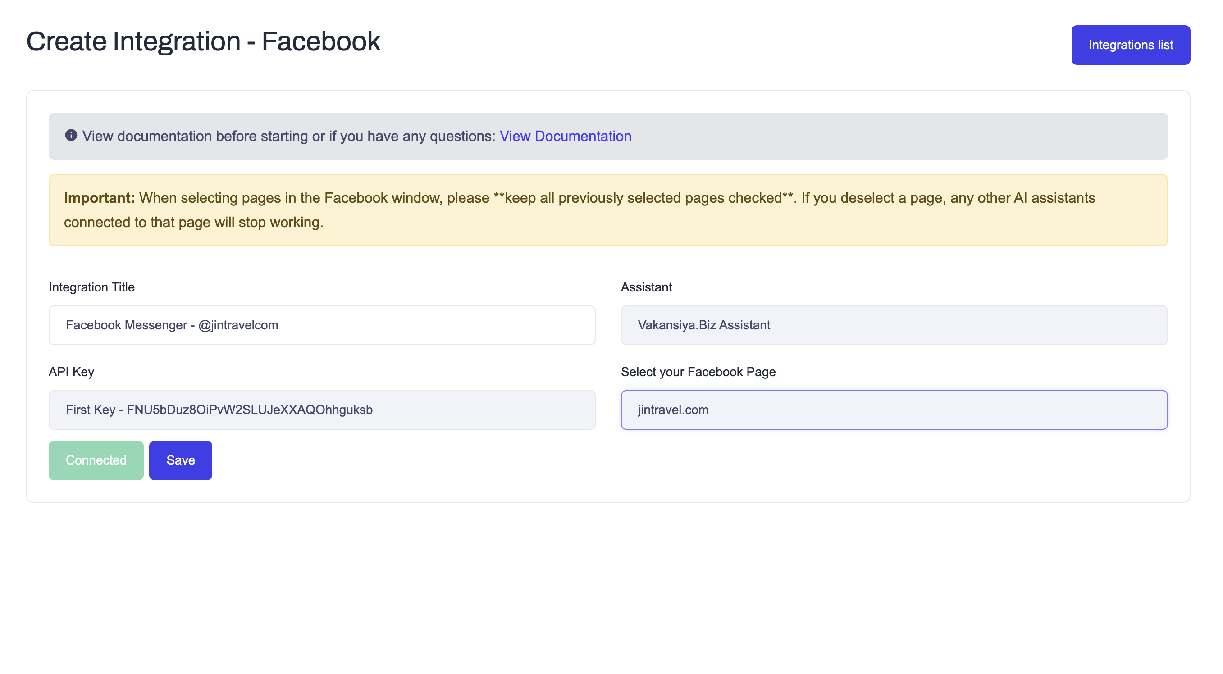Open the API Key dropdown showing First Key
1223x674 pixels.
point(321,410)
